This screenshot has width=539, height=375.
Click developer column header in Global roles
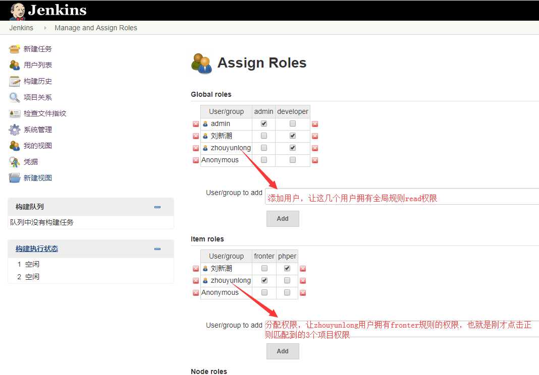[293, 111]
